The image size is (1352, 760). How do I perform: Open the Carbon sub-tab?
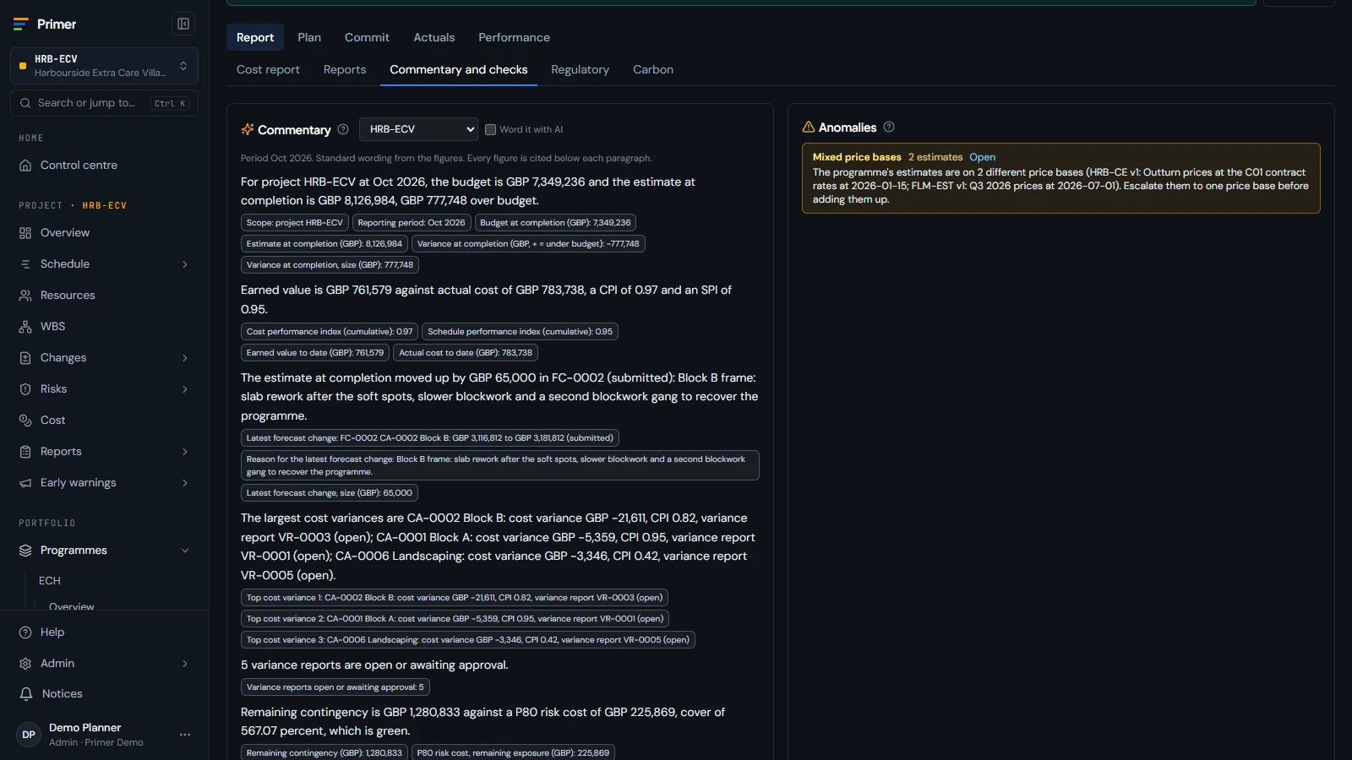click(x=653, y=69)
